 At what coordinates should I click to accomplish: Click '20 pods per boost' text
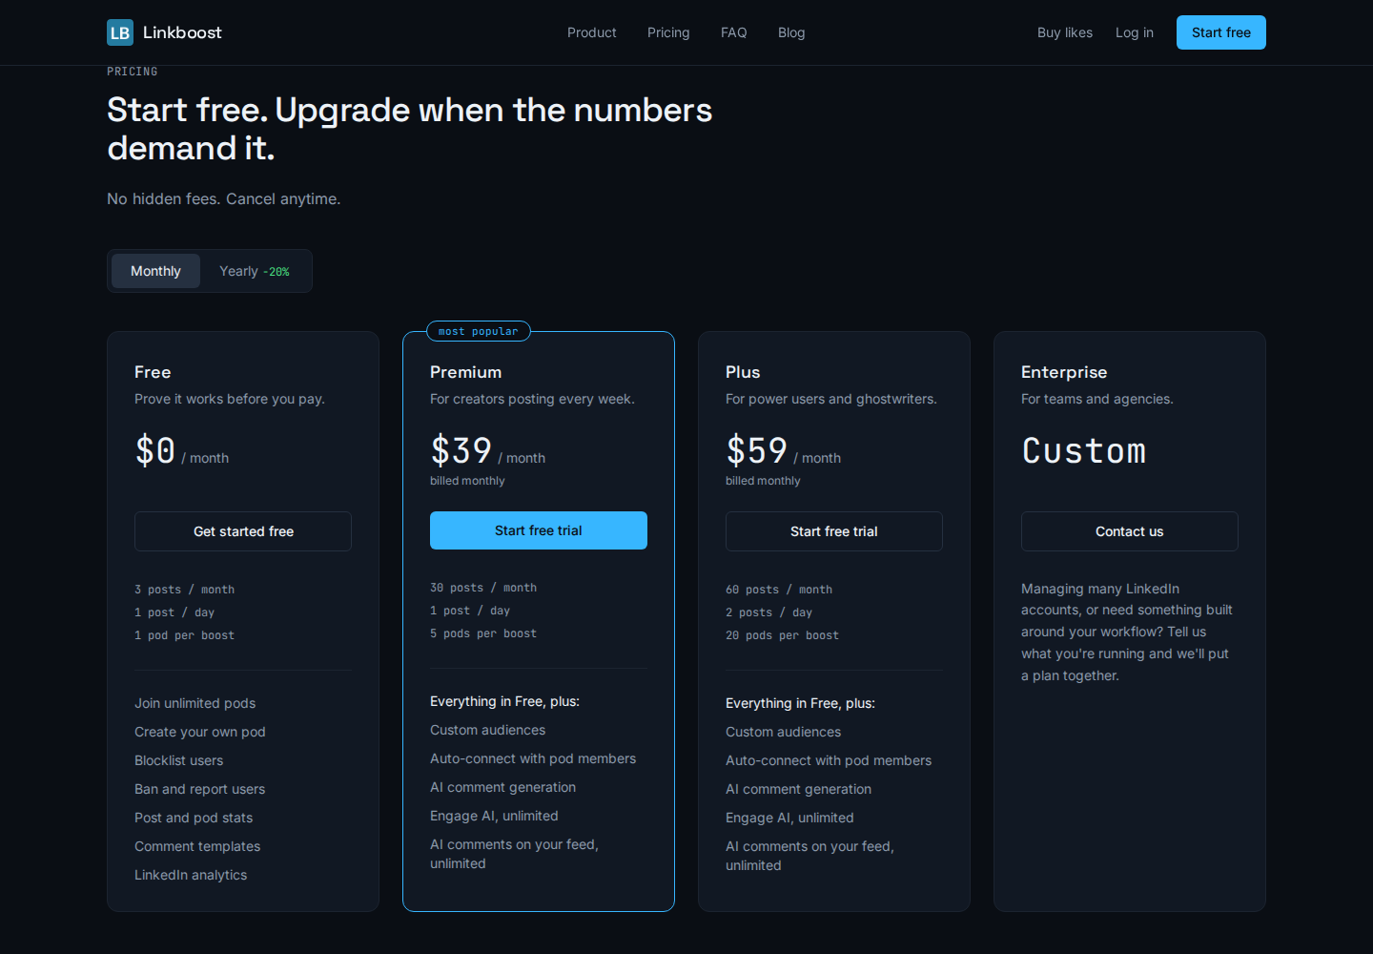point(782,635)
